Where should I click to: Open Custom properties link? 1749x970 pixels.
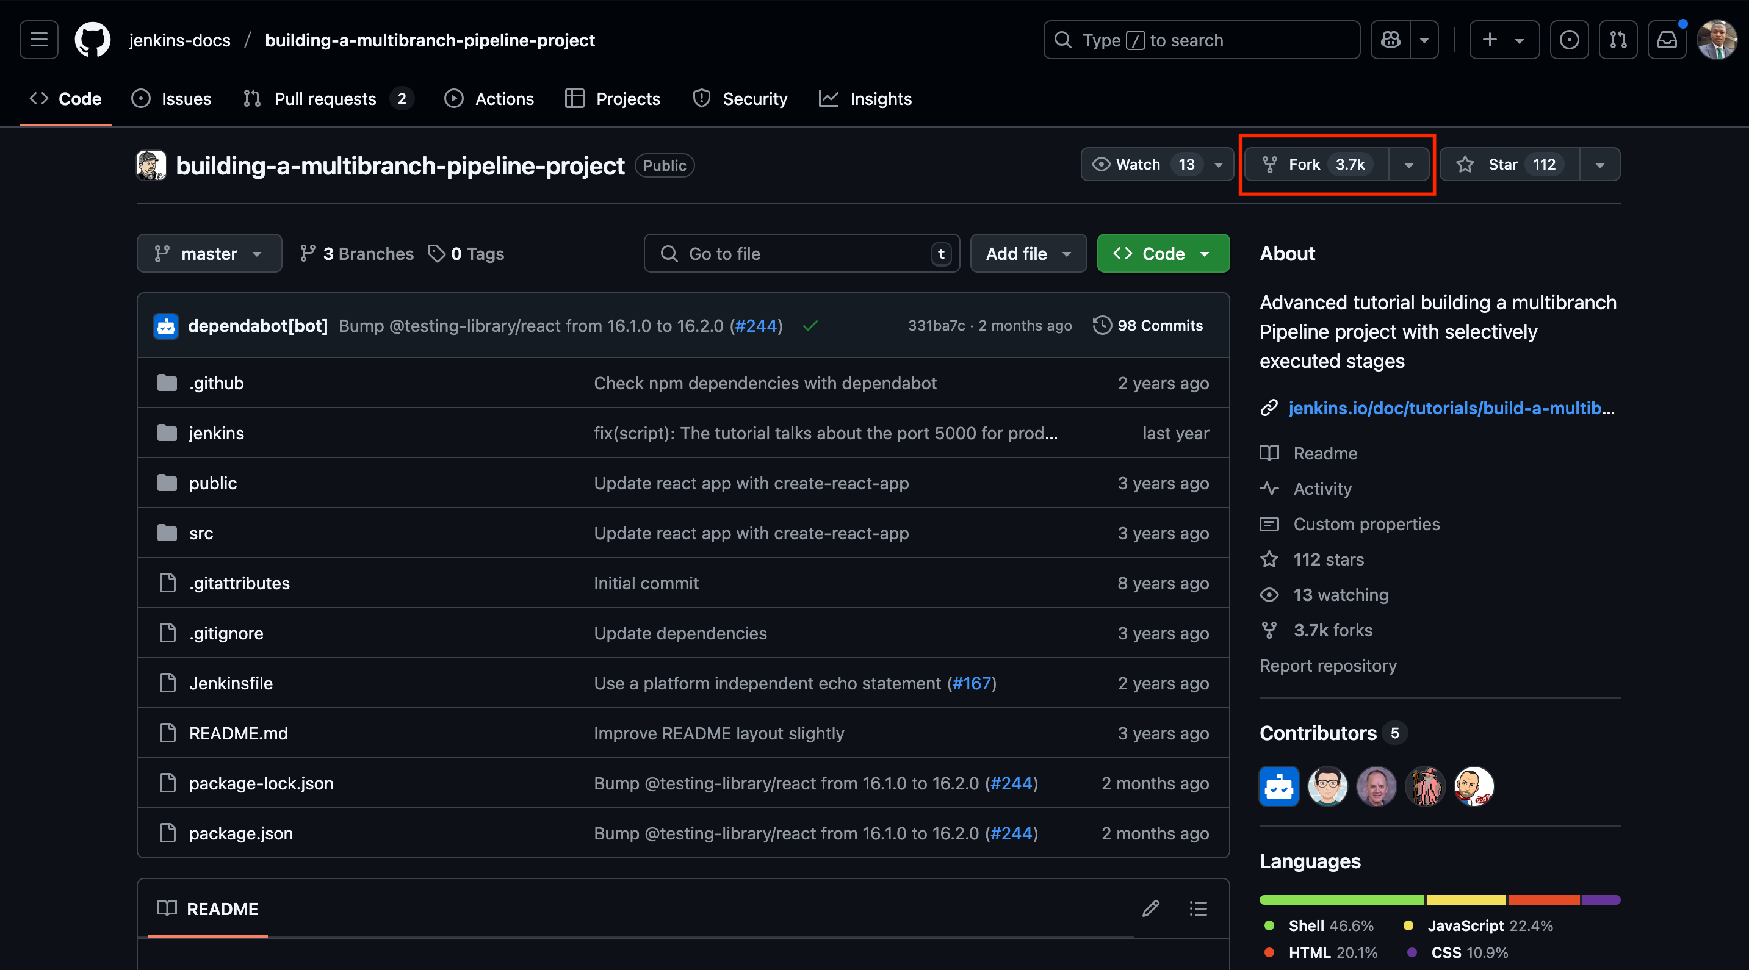[1366, 524]
